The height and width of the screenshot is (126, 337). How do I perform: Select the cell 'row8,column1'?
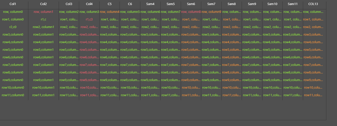click(43, 72)
